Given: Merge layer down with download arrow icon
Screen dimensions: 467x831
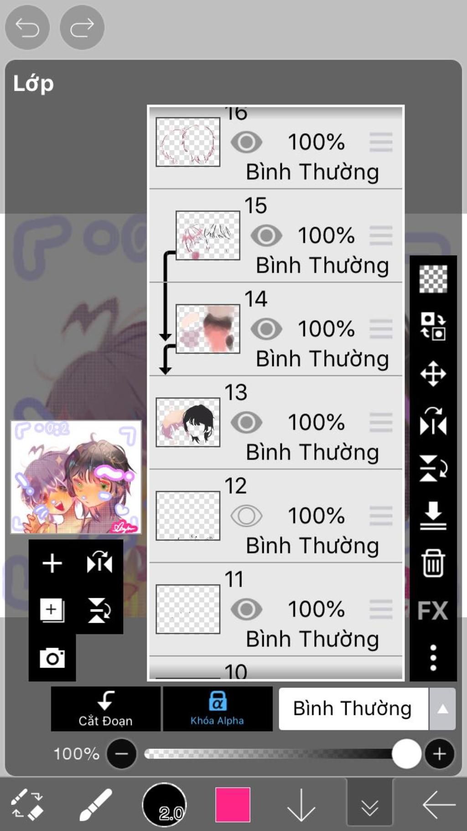Looking at the screenshot, I should click(x=433, y=516).
